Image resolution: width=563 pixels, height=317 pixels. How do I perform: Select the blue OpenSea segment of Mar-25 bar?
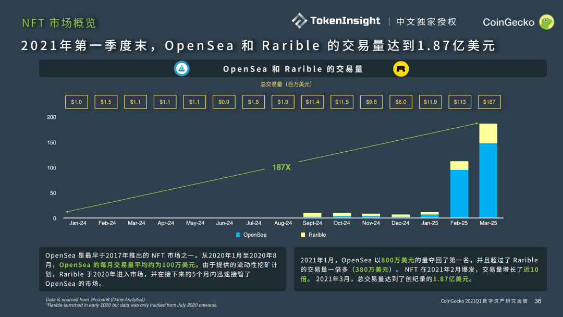click(x=488, y=180)
